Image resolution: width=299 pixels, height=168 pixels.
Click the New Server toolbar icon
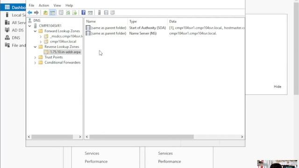pyautogui.click(x=99, y=13)
